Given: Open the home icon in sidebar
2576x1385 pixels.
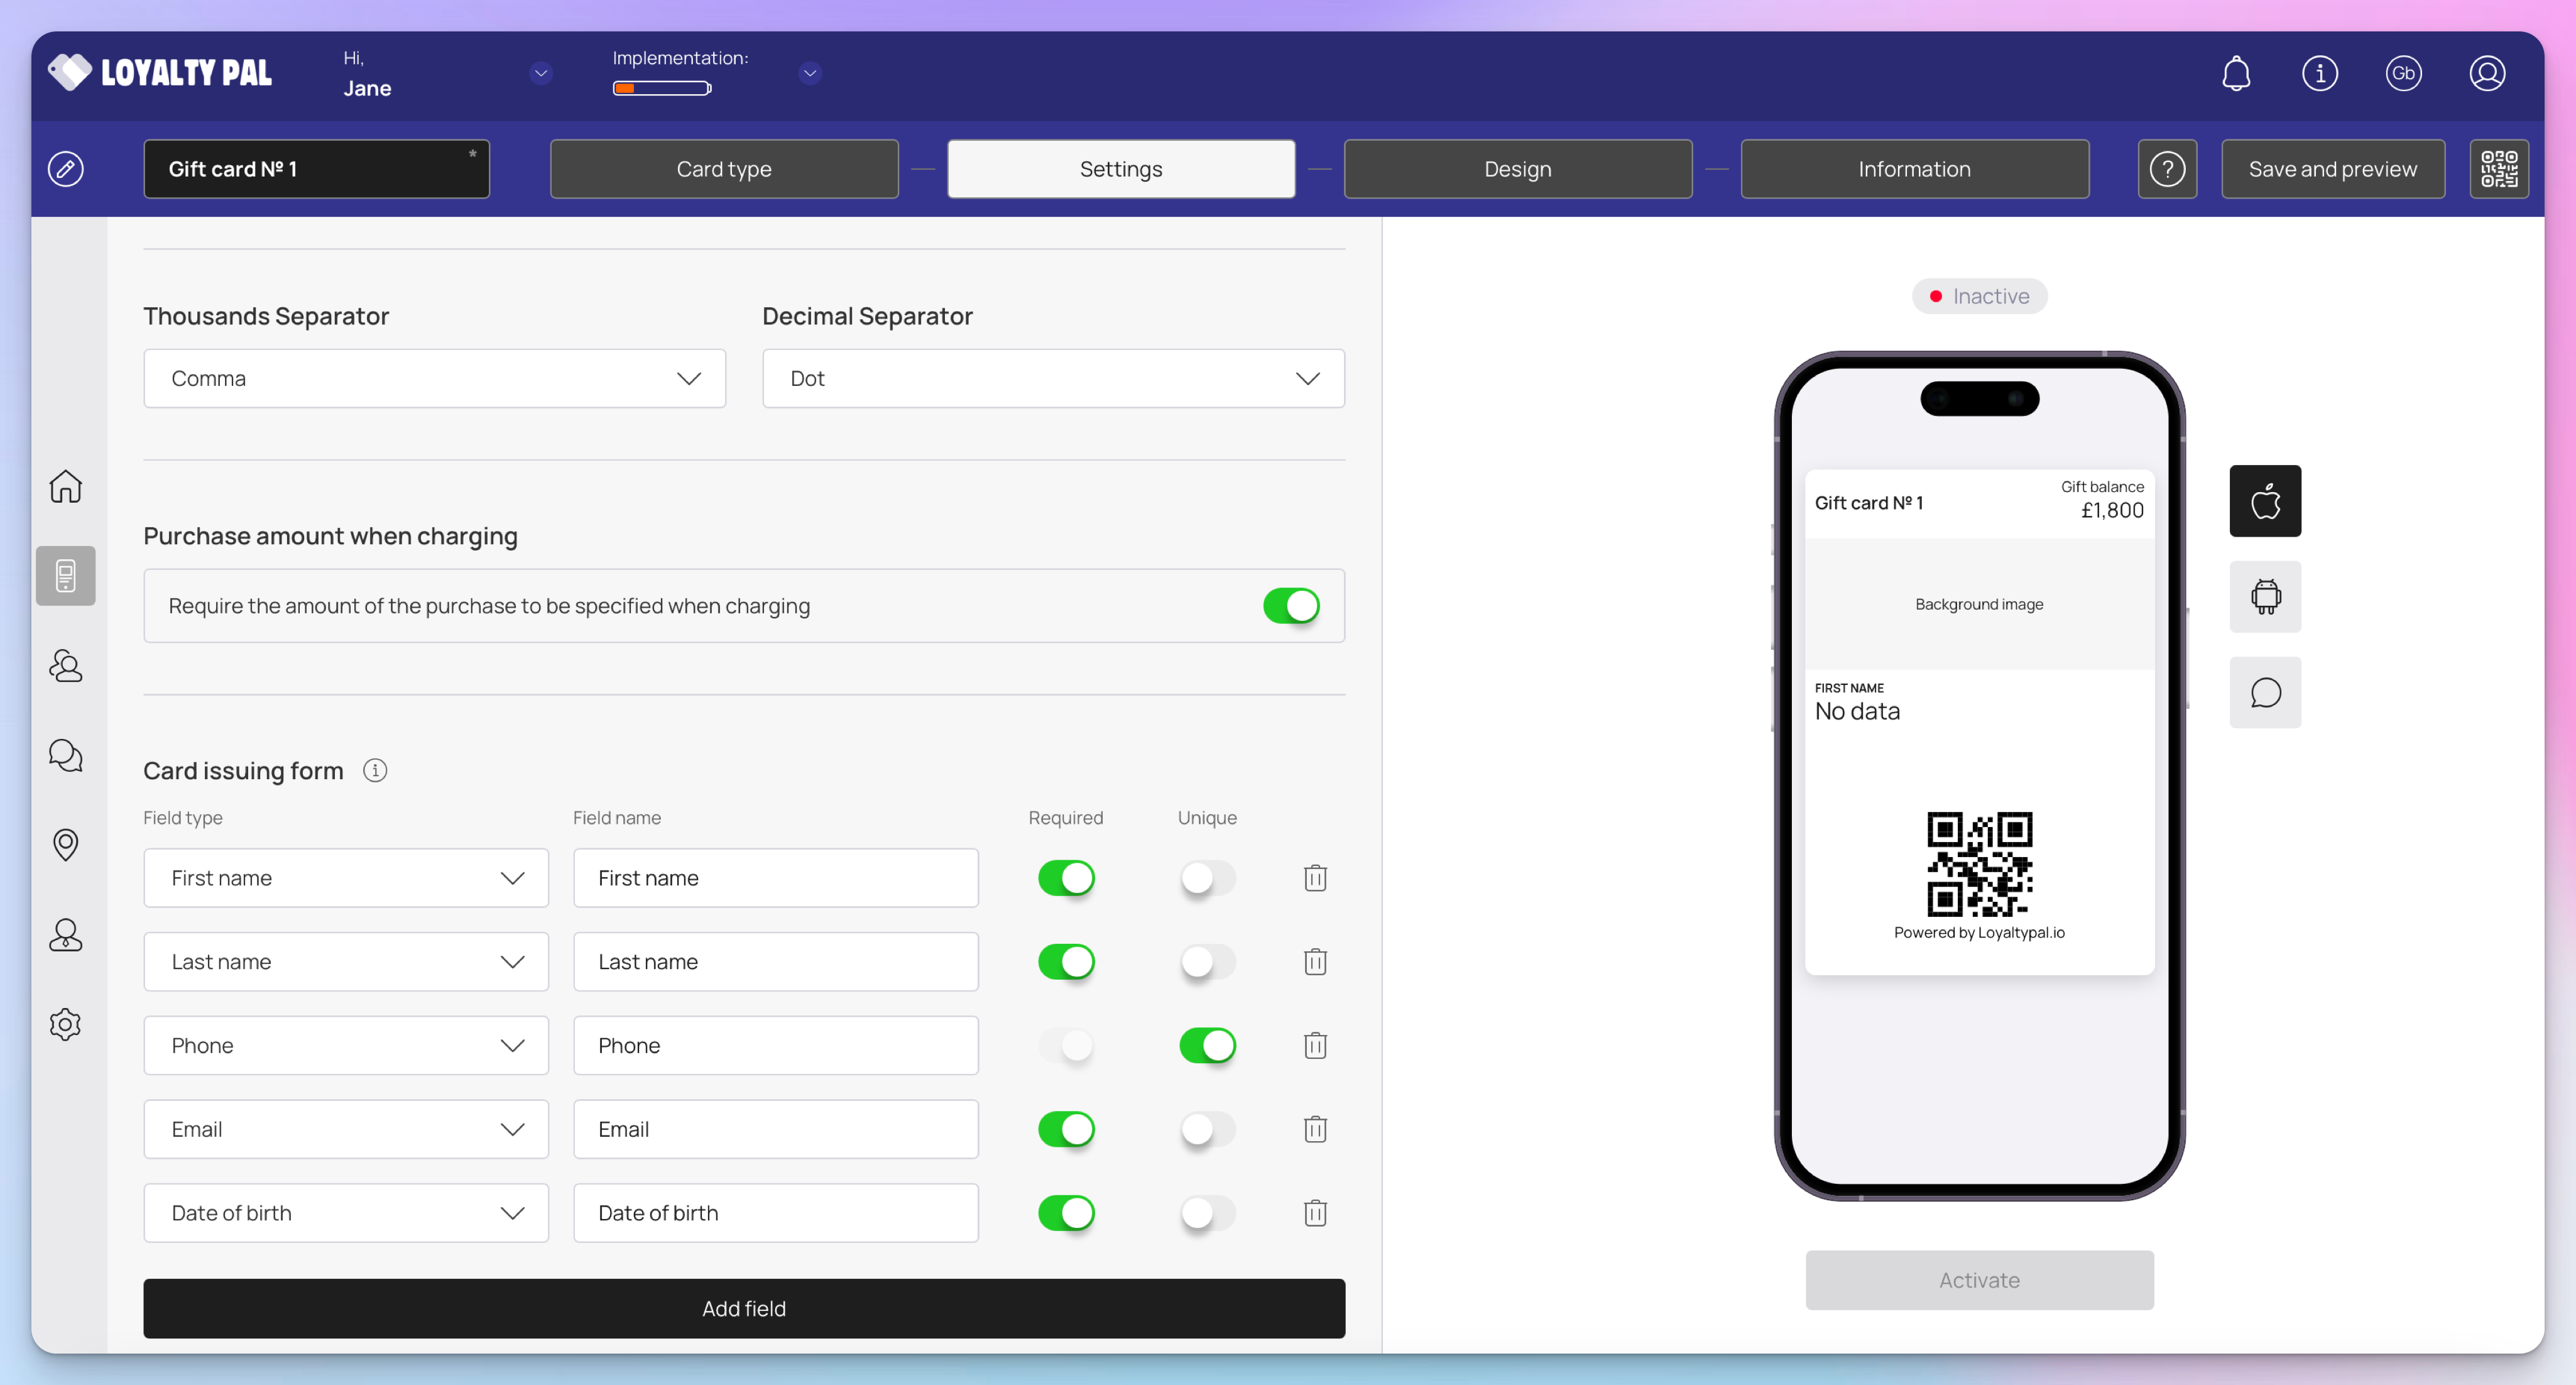Looking at the screenshot, I should (66, 486).
